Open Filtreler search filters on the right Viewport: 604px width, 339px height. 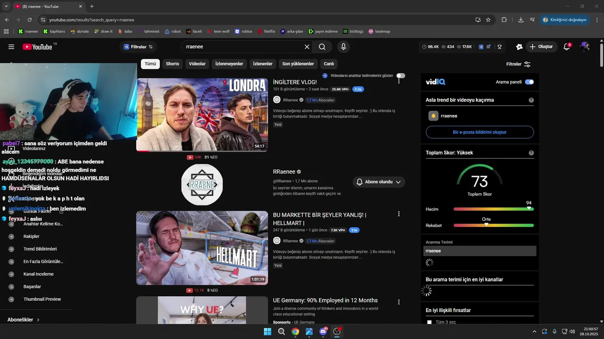[518, 64]
